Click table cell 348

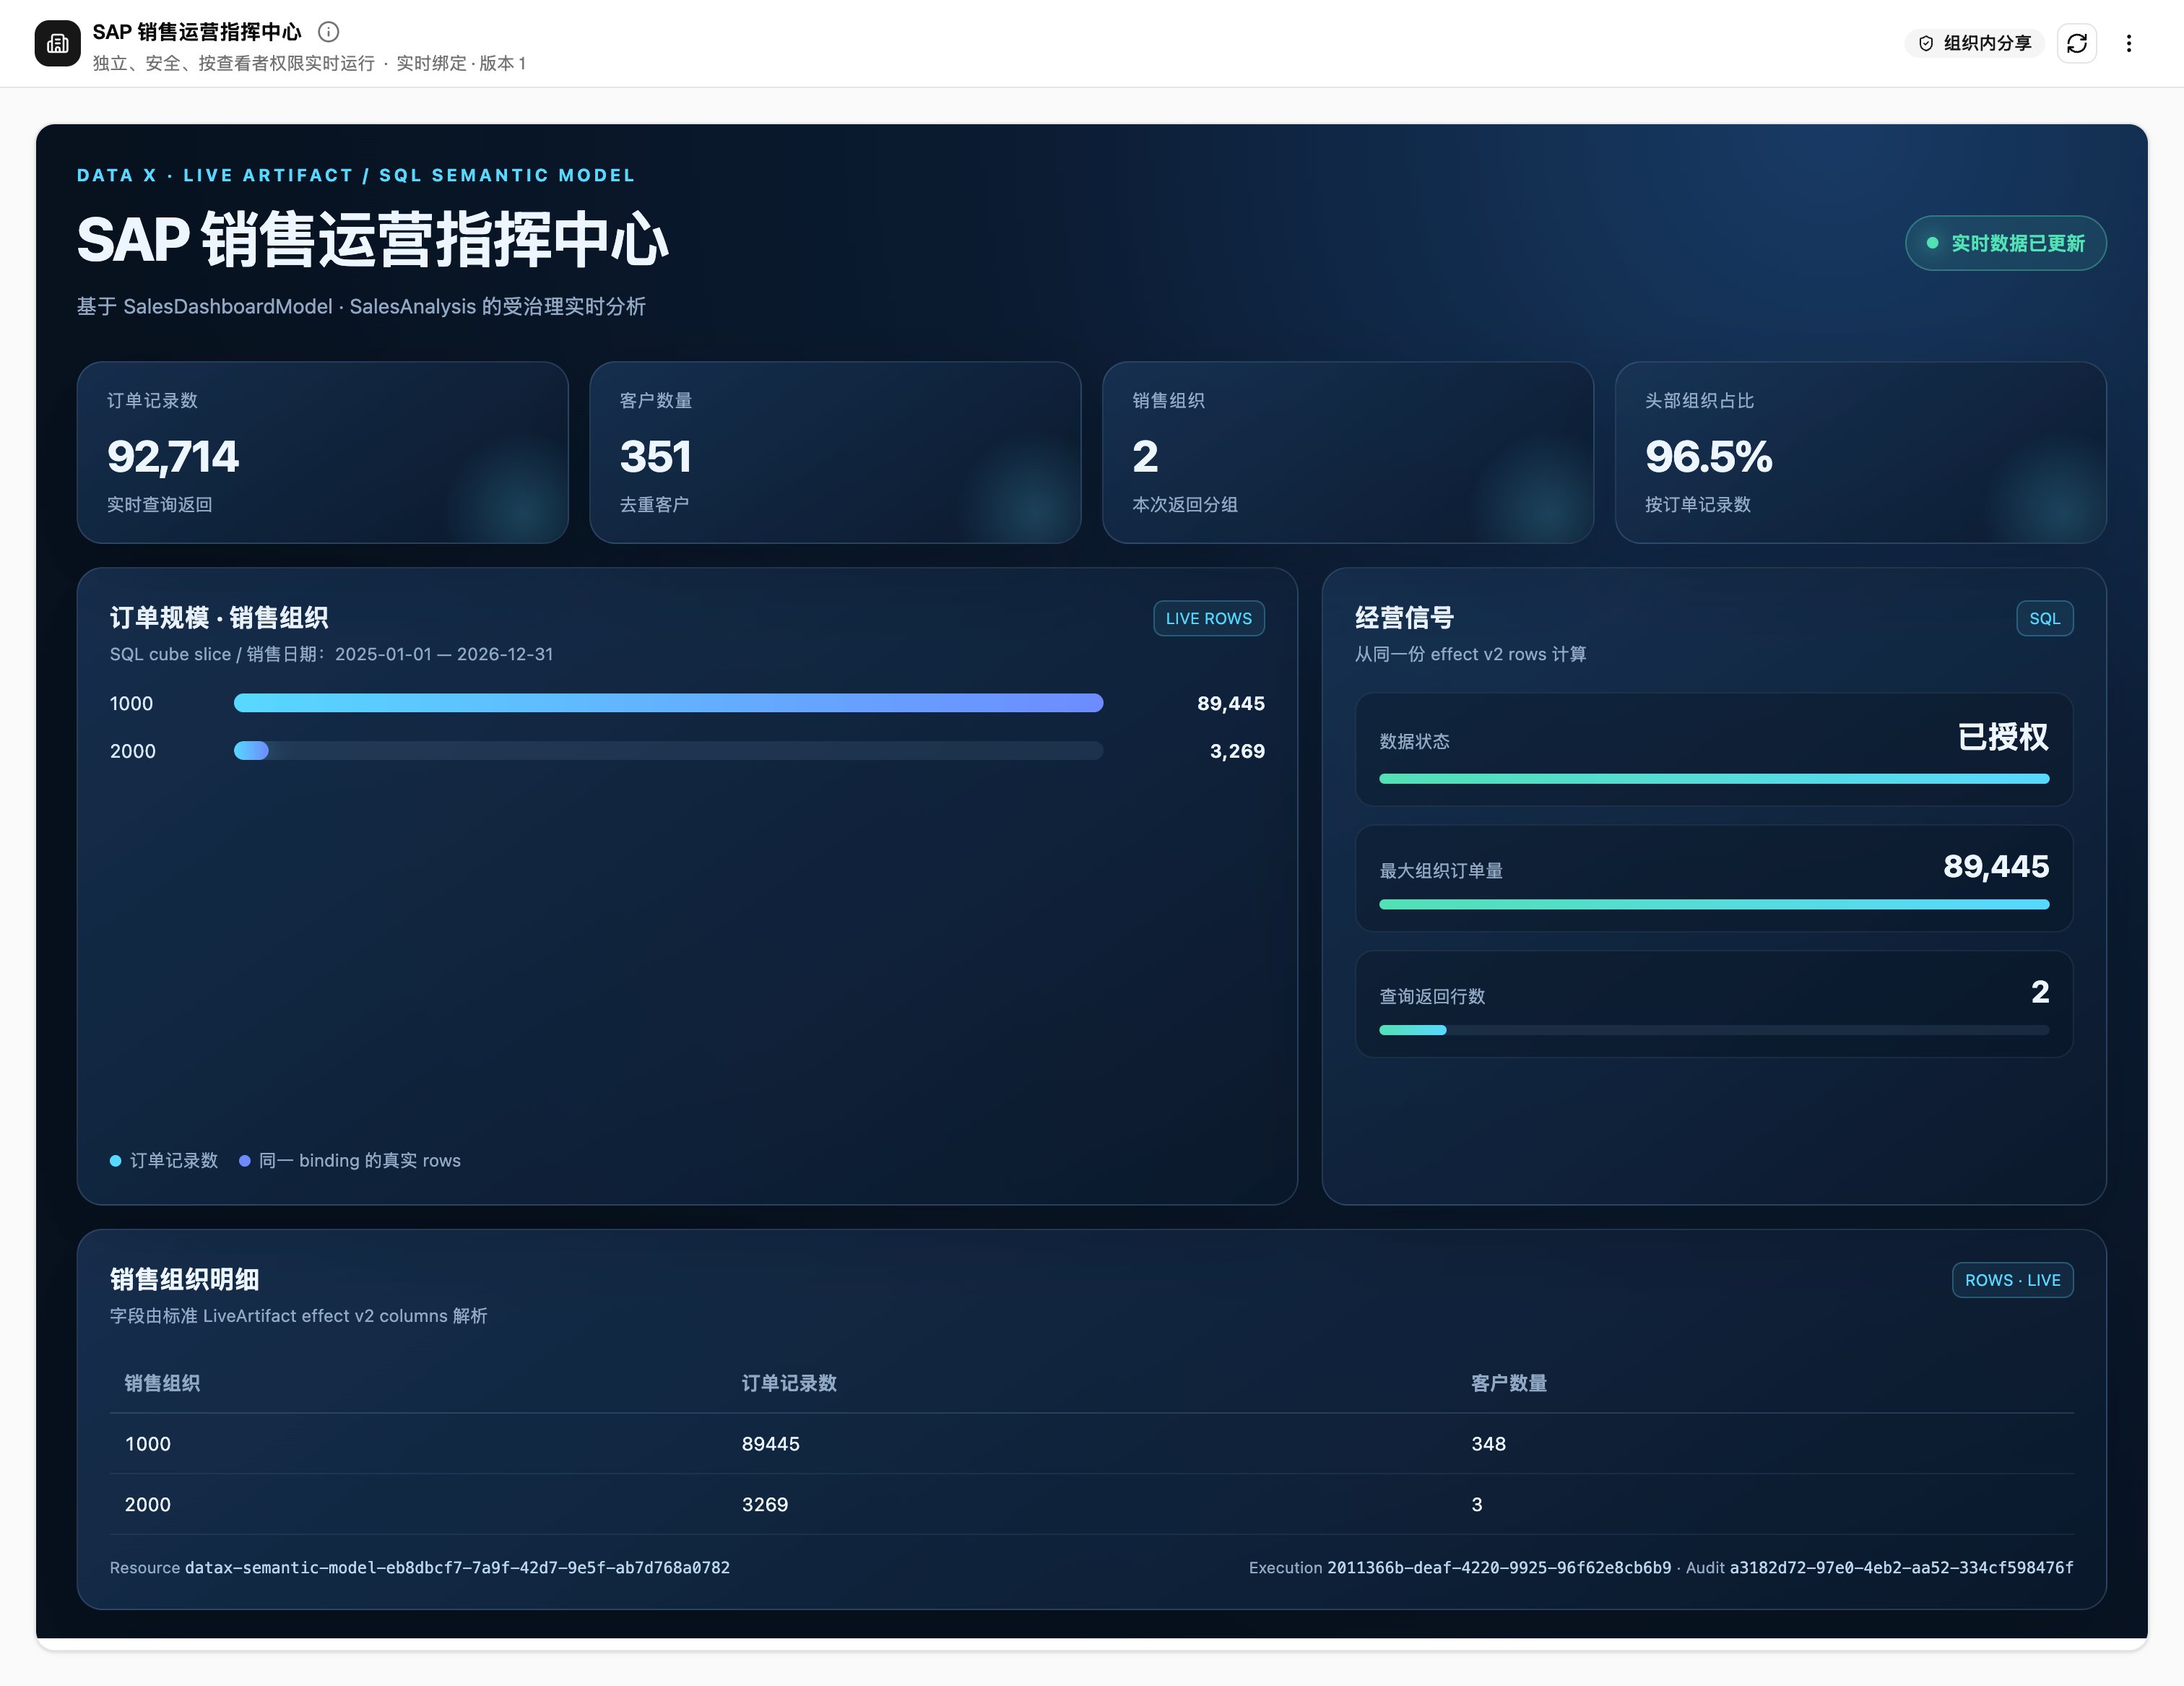point(1488,1444)
